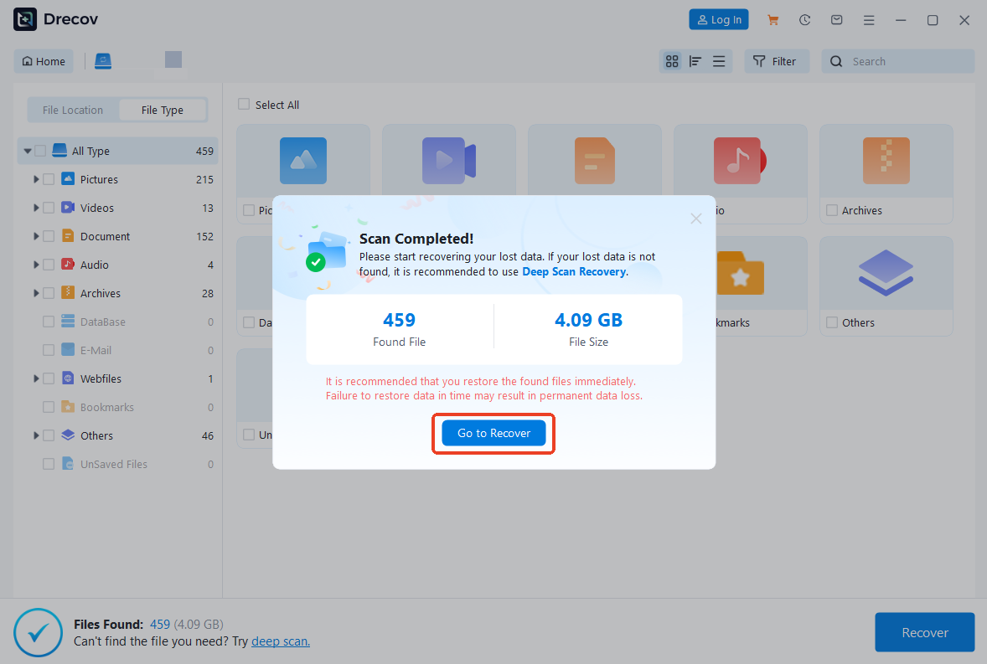Image resolution: width=987 pixels, height=664 pixels.
Task: Collapse the All Type tree
Action: 28,151
